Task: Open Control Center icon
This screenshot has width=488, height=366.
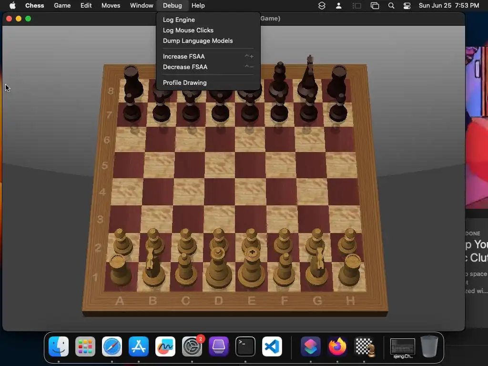Action: tap(407, 6)
